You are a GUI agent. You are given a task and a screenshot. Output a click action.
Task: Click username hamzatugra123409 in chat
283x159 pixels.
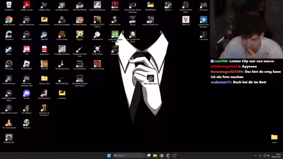(226, 72)
